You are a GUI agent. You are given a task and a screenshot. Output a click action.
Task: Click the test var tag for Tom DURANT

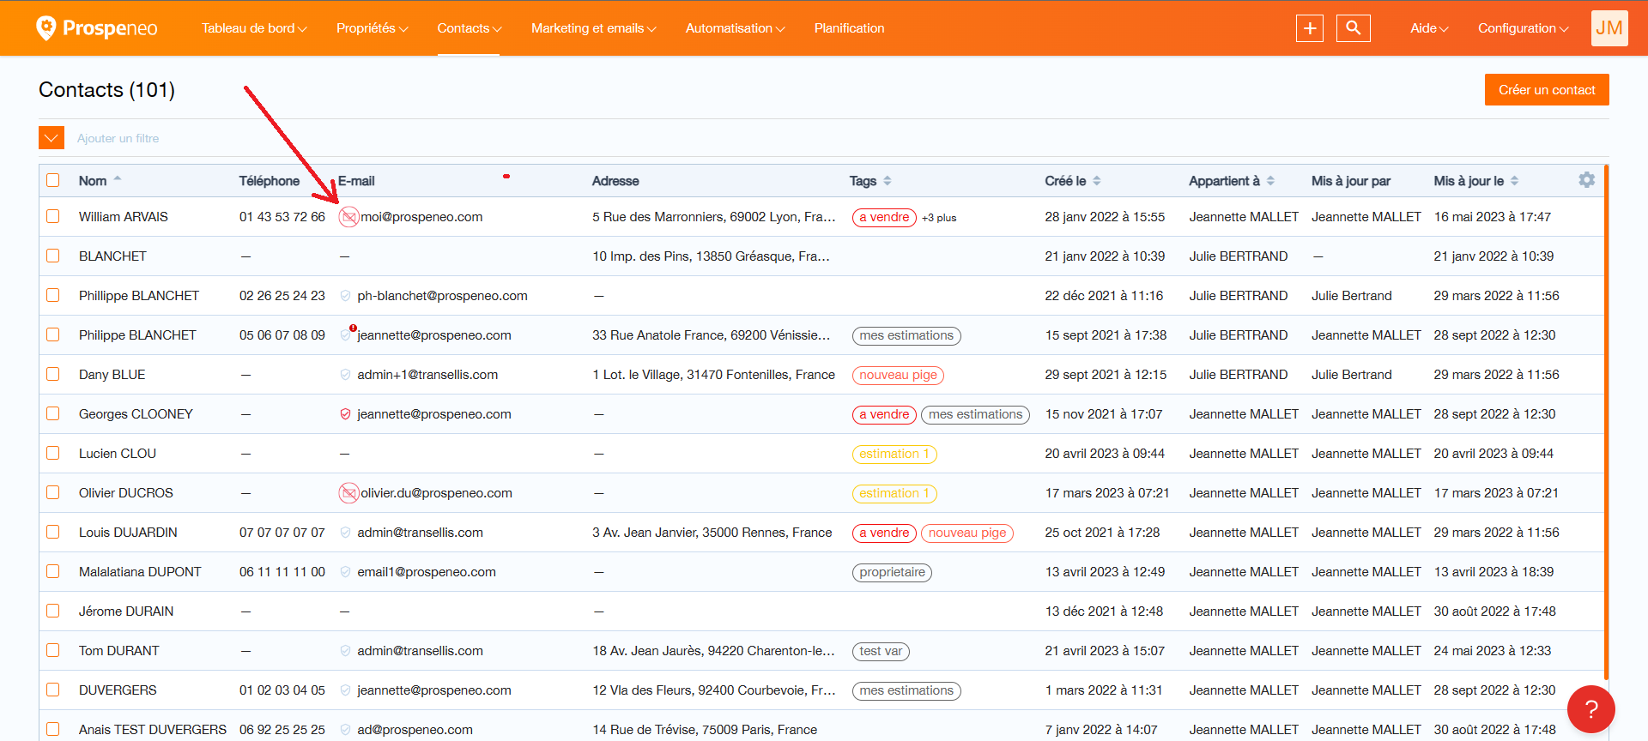tap(881, 651)
